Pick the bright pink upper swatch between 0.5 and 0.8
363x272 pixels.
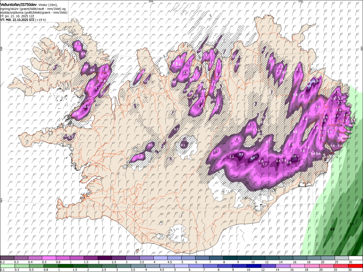click(49, 258)
